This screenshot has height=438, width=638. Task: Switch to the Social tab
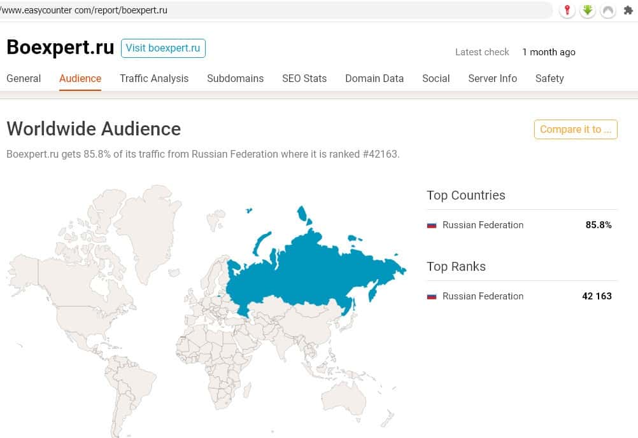[436, 79]
